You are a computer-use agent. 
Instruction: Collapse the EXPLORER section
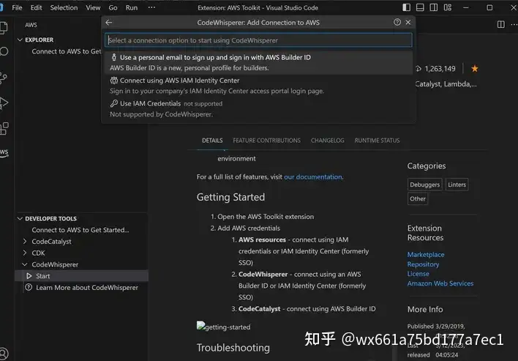pyautogui.click(x=20, y=40)
